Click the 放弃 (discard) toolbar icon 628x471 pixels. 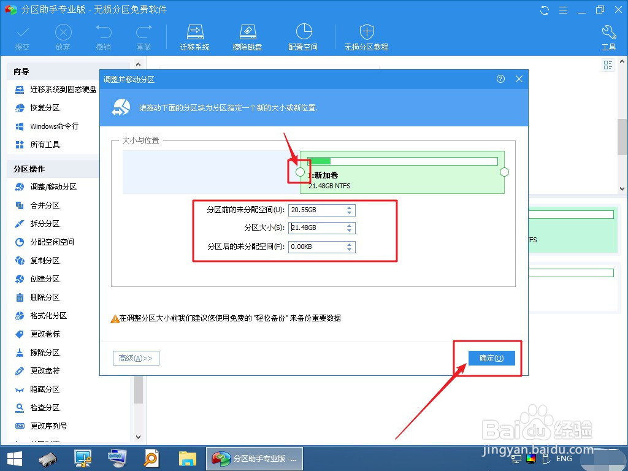pyautogui.click(x=63, y=37)
